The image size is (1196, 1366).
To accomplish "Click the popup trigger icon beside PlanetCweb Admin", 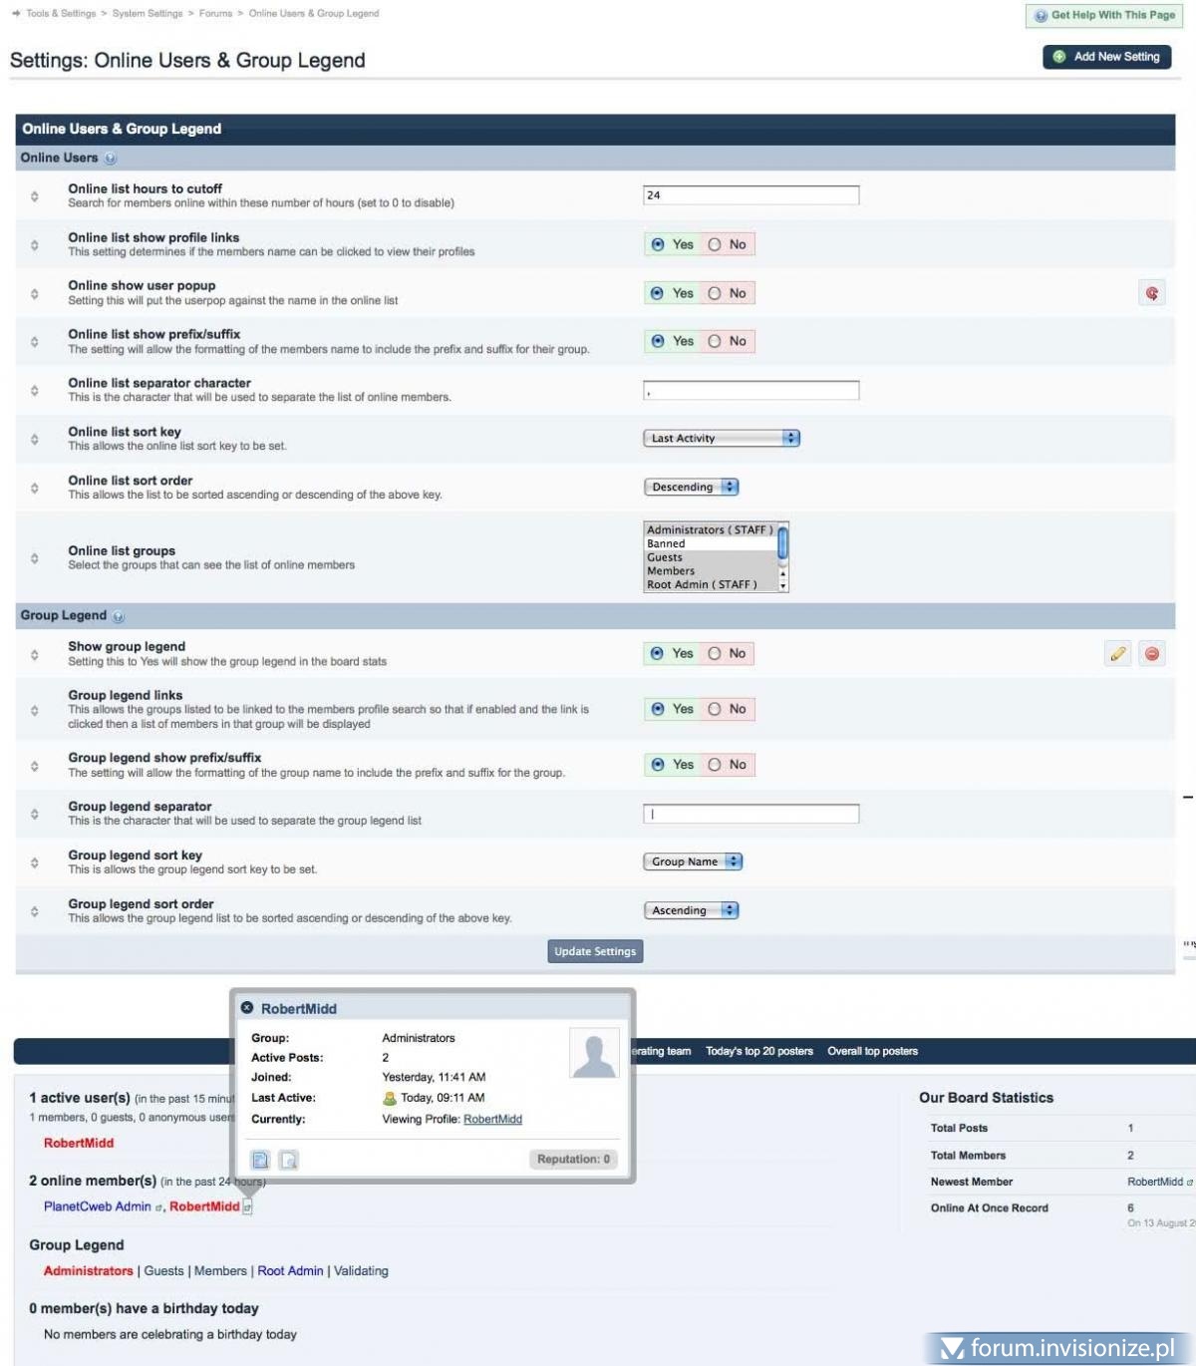I will pyautogui.click(x=158, y=1207).
